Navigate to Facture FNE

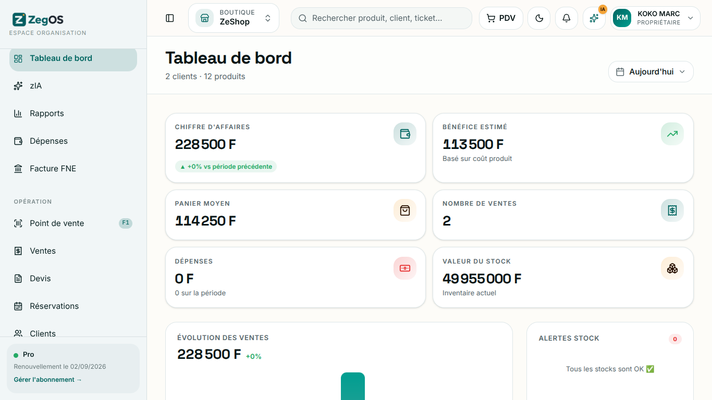[x=73, y=169]
